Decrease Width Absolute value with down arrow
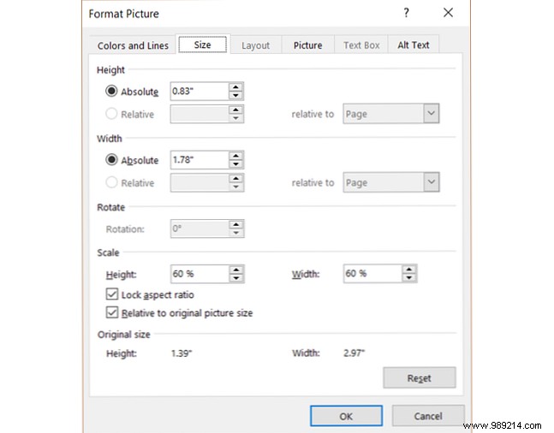 coord(235,164)
